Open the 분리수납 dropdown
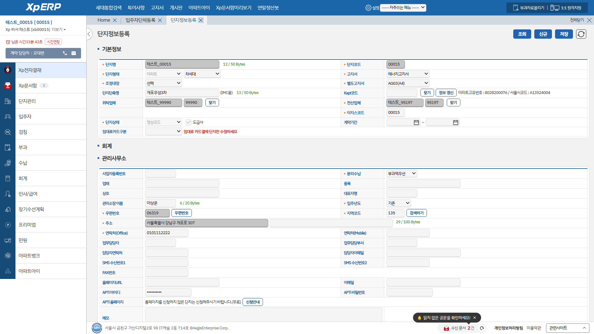Image resolution: width=594 pixels, height=334 pixels. [402, 173]
